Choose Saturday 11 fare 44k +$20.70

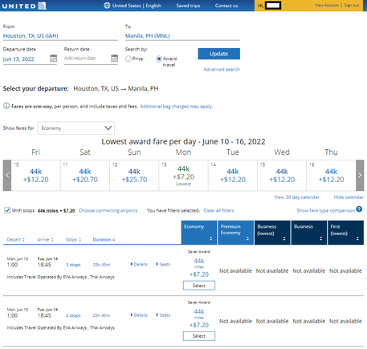coord(85,176)
